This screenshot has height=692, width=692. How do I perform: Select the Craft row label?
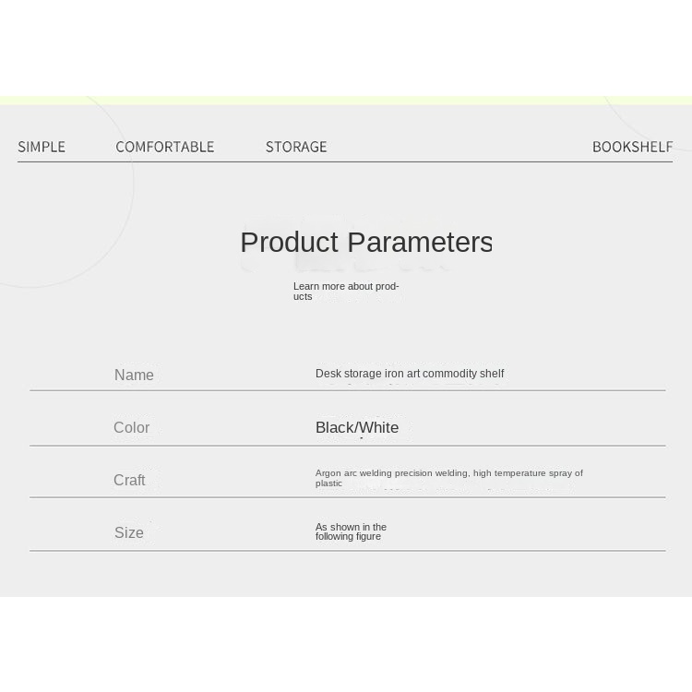coord(129,481)
